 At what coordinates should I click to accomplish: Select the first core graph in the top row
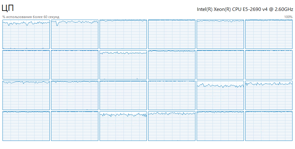coord(26,34)
